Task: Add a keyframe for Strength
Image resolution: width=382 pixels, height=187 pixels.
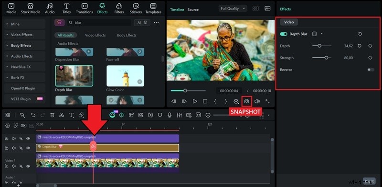Action: (370, 58)
